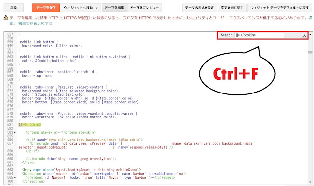This screenshot has width=314, height=186.
Task: Click the vertical scrollbar thumb
Action: click(310, 52)
